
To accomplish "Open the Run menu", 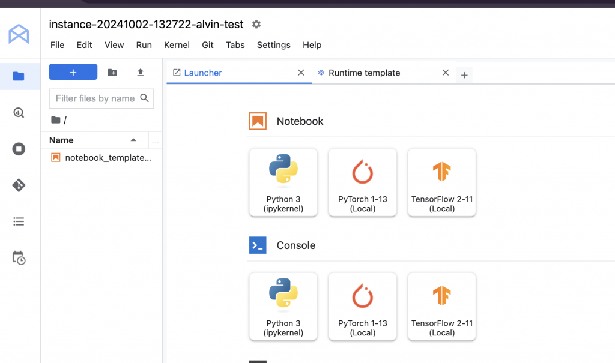I will click(x=144, y=45).
